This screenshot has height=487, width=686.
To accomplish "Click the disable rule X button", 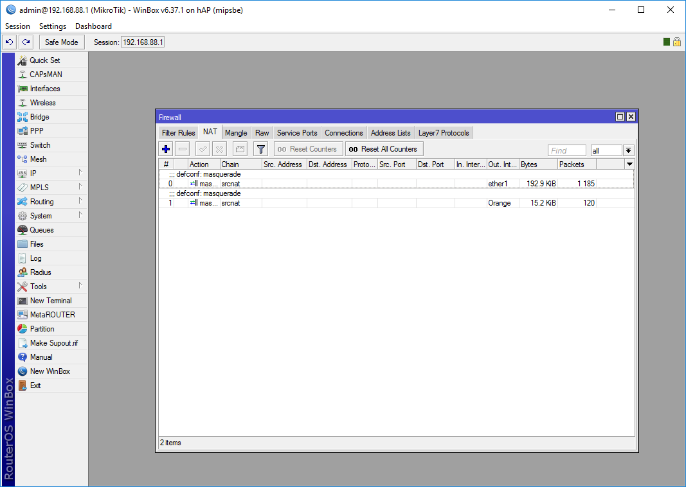I will coord(220,149).
